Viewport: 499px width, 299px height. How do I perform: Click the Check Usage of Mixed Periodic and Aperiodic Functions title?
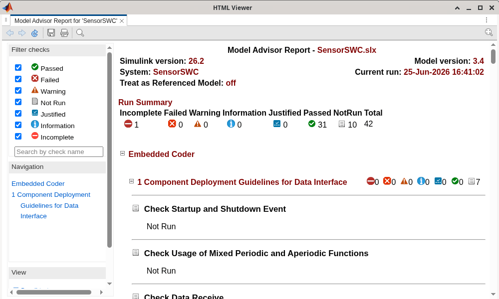pos(256,253)
